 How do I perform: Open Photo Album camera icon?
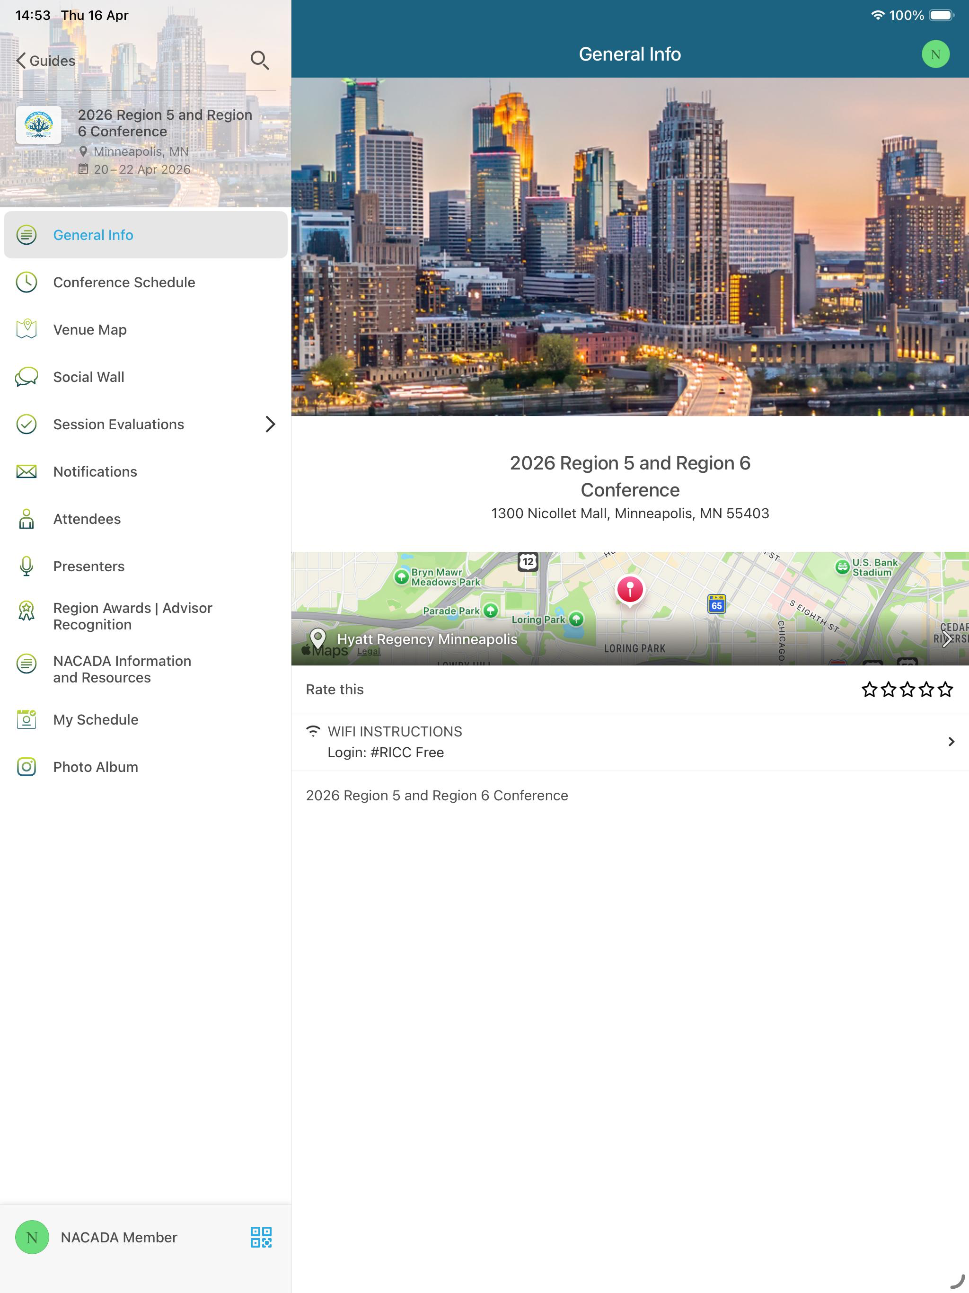pyautogui.click(x=26, y=767)
